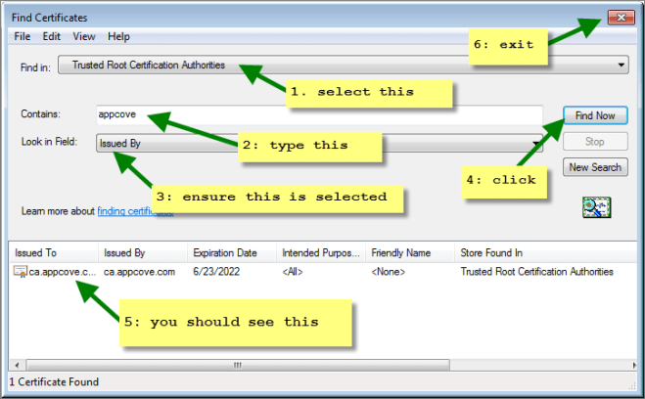Screen dimensions: 645x399
Task: Open the View menu
Action: coord(84,36)
